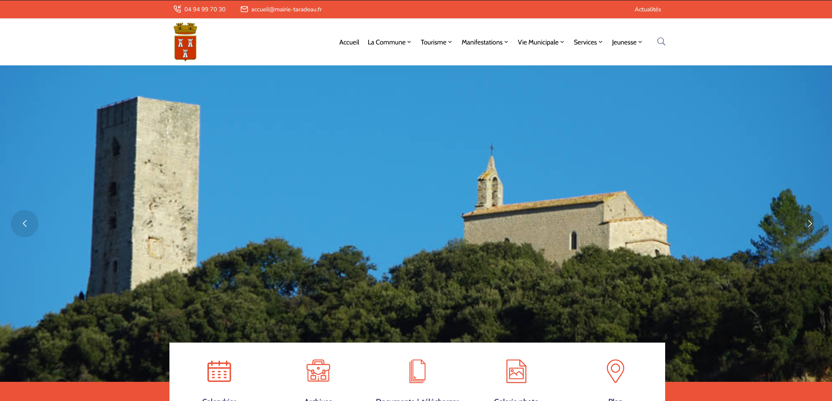Expand the Tourisme dropdown menu
Image resolution: width=832 pixels, height=401 pixels.
436,42
